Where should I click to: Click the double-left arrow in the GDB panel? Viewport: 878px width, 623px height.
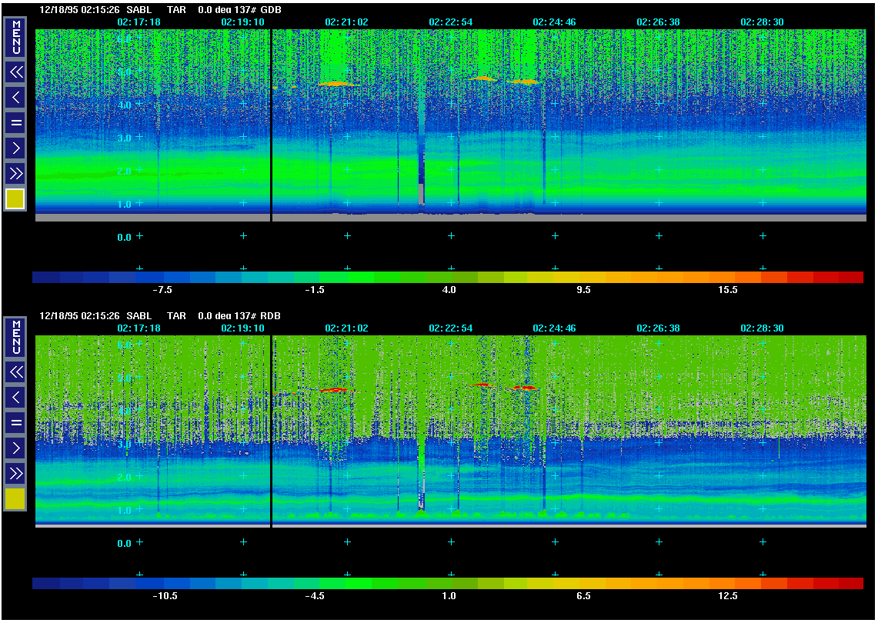(15, 72)
